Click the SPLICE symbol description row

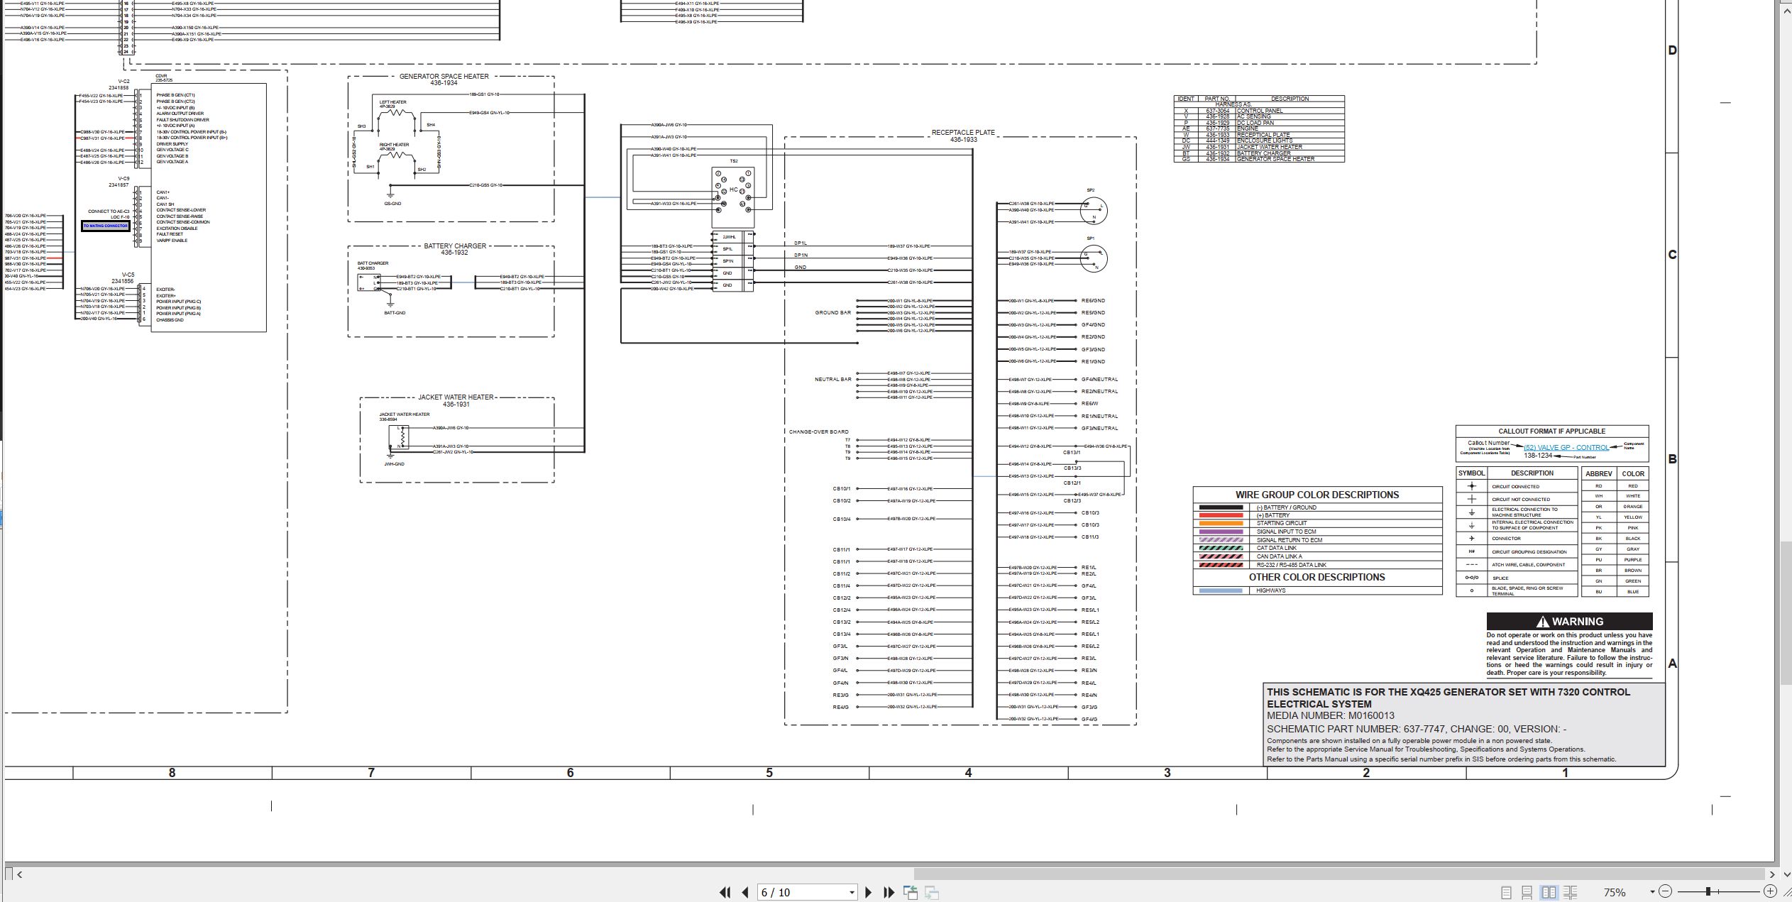pos(1517,578)
